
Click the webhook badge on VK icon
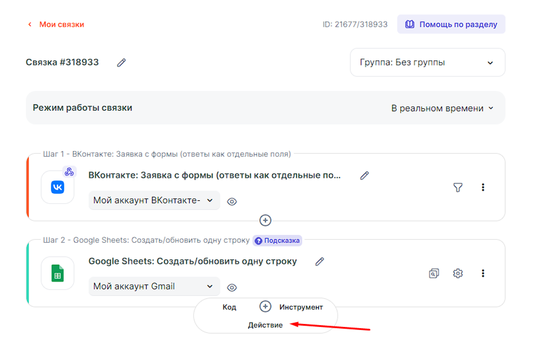[69, 172]
